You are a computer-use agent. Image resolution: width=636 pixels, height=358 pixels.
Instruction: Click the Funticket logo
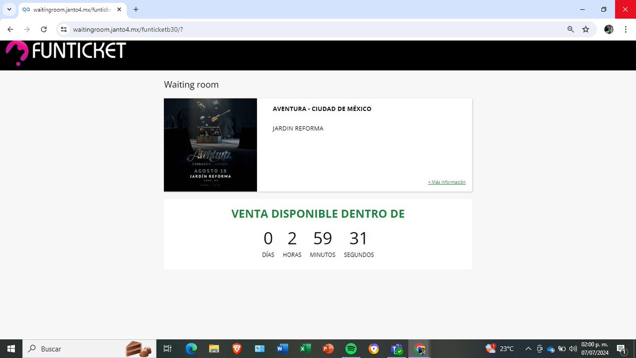click(65, 53)
